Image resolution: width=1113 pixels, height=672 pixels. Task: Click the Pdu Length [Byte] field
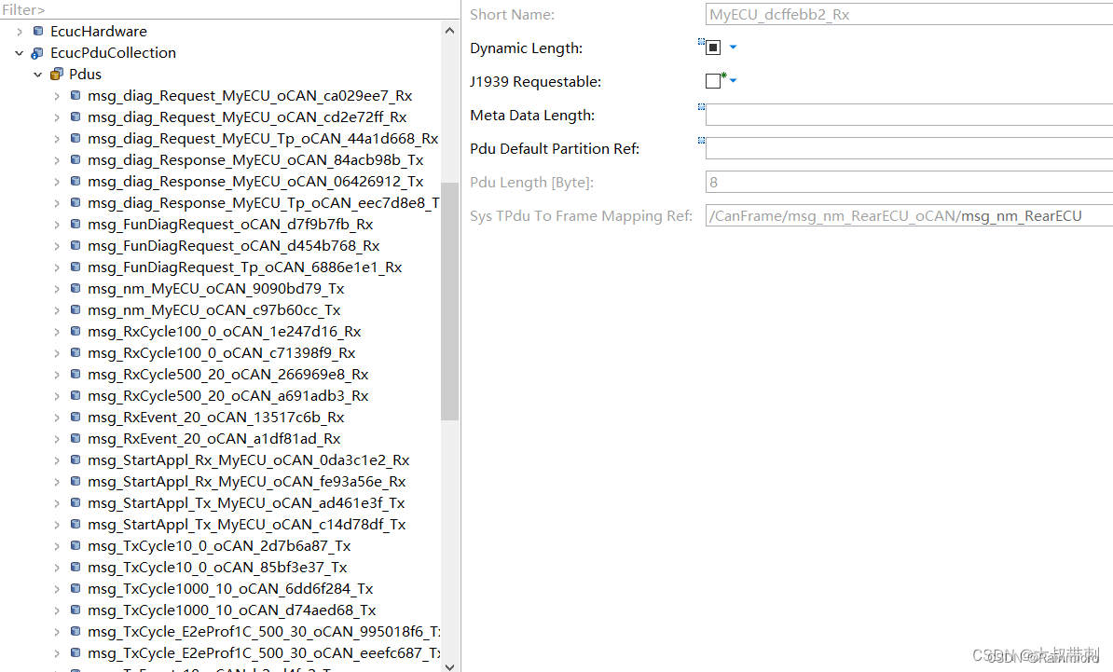(x=909, y=182)
